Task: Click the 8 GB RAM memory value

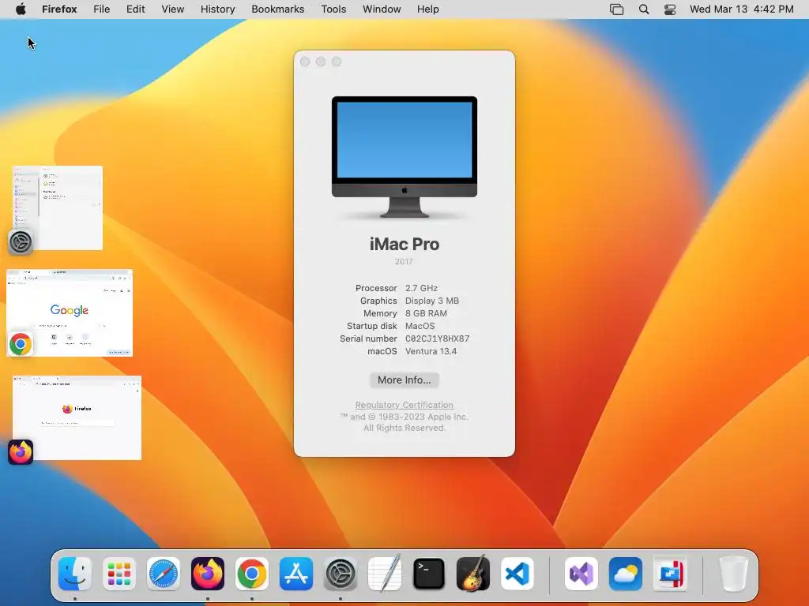Action: pos(426,313)
